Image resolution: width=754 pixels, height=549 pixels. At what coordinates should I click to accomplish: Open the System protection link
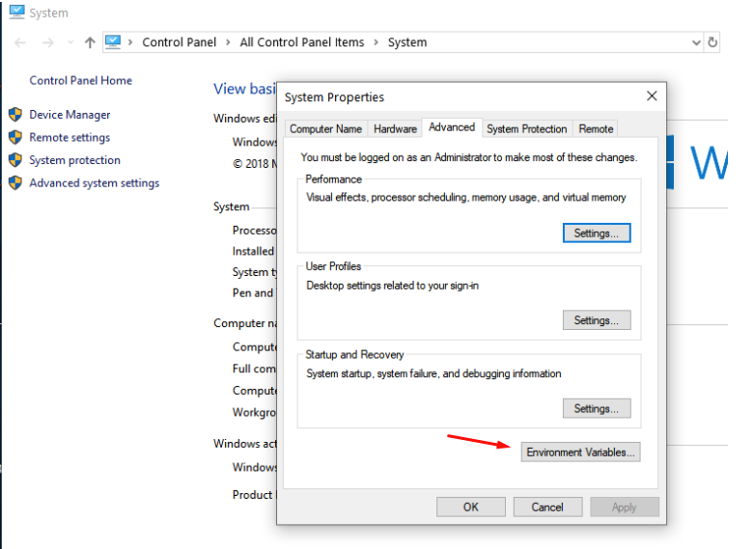[74, 160]
